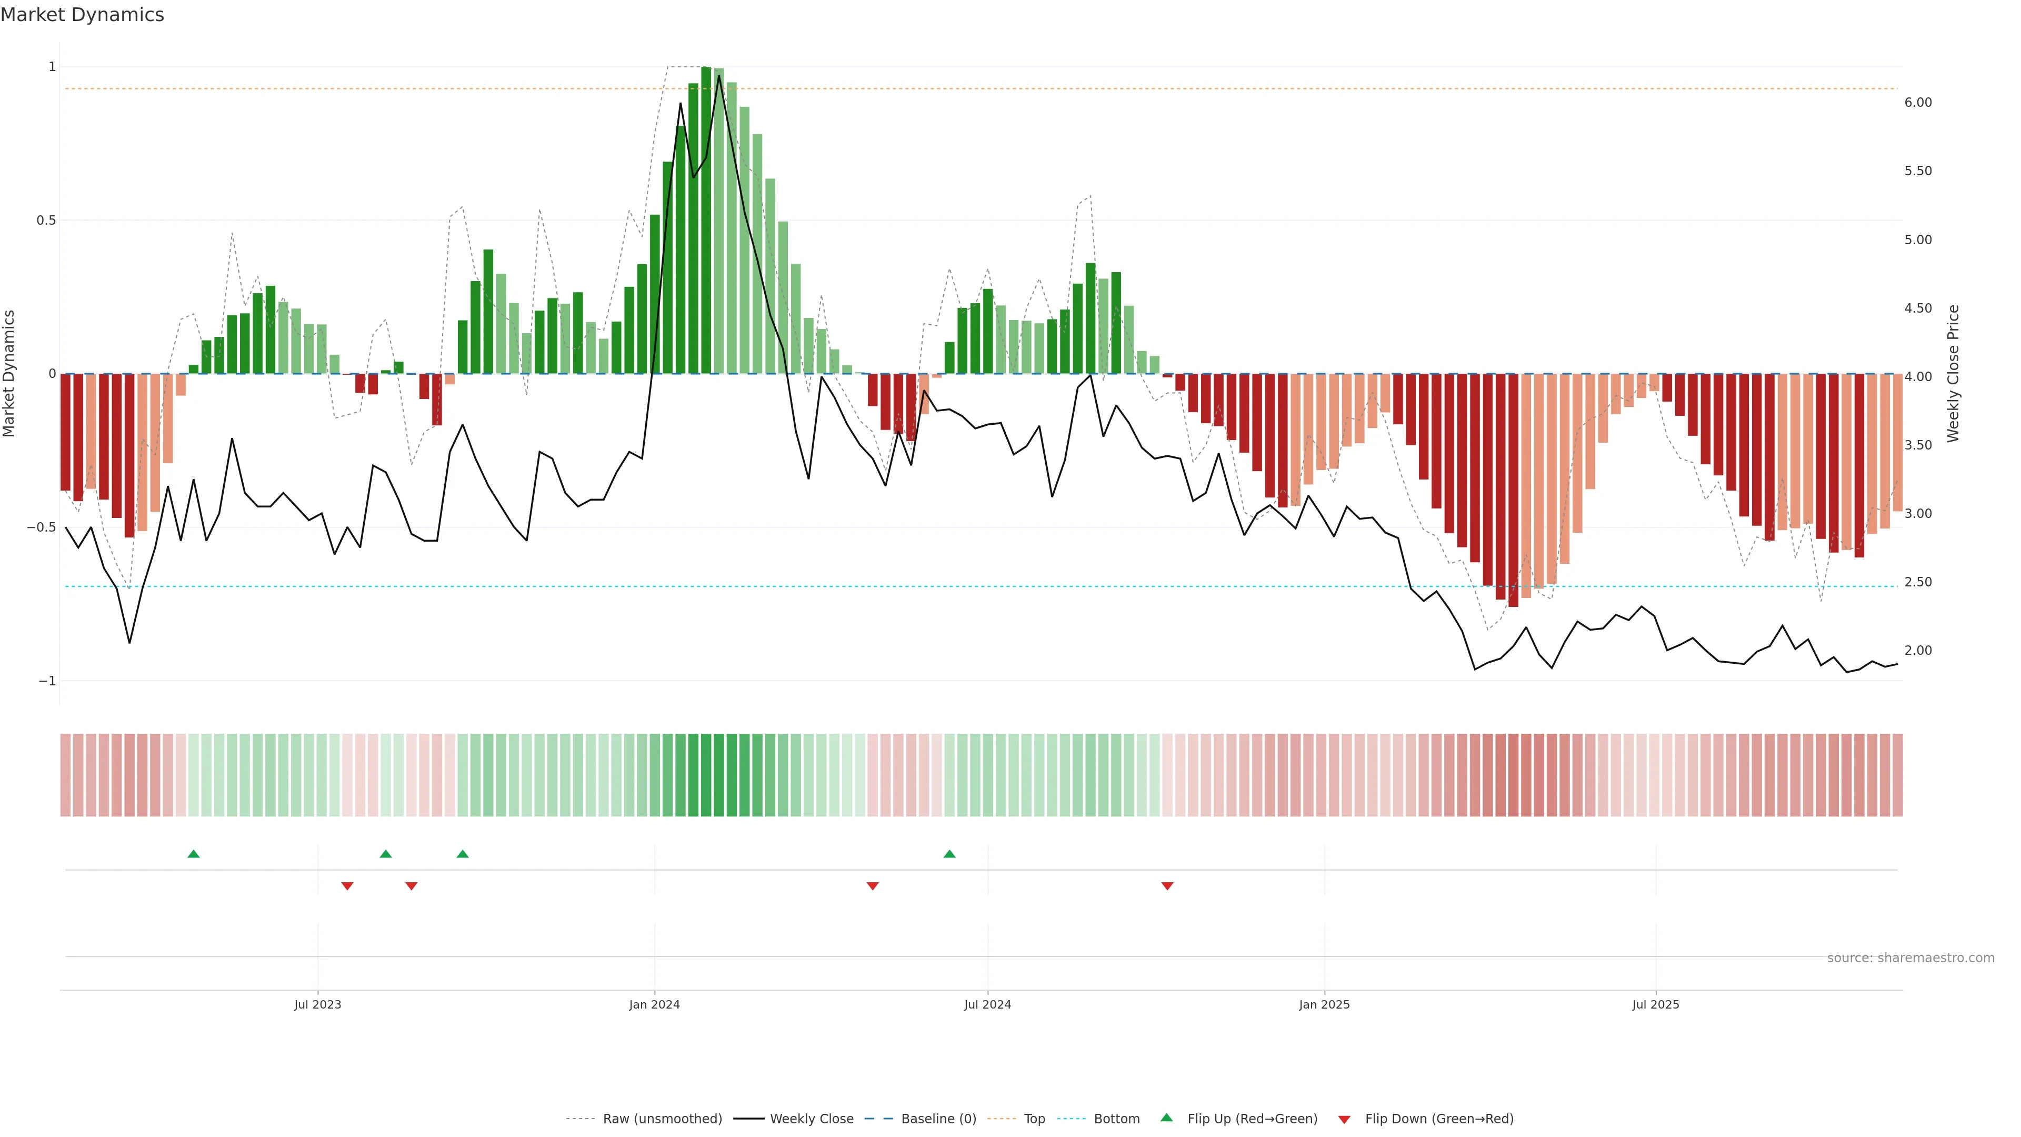
Task: Toggle the Top threshold line in legend
Action: [x=1034, y=1118]
